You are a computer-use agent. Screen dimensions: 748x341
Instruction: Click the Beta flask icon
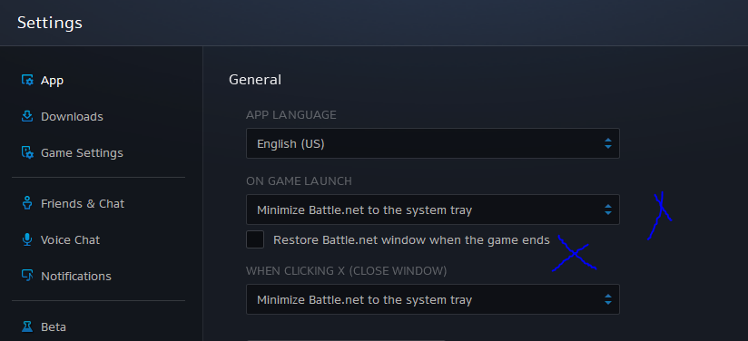(27, 326)
